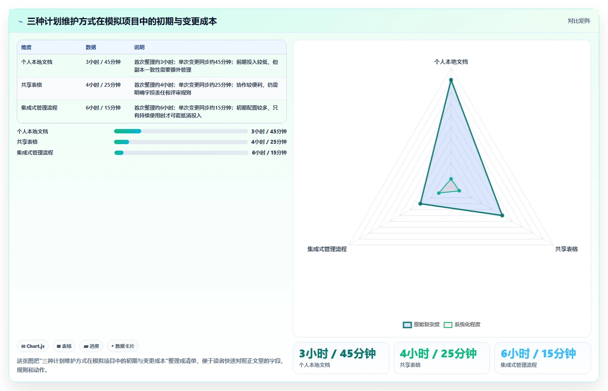This screenshot has width=608, height=391.
Task: Click the 共享表格 progress bar
Action: [x=181, y=142]
